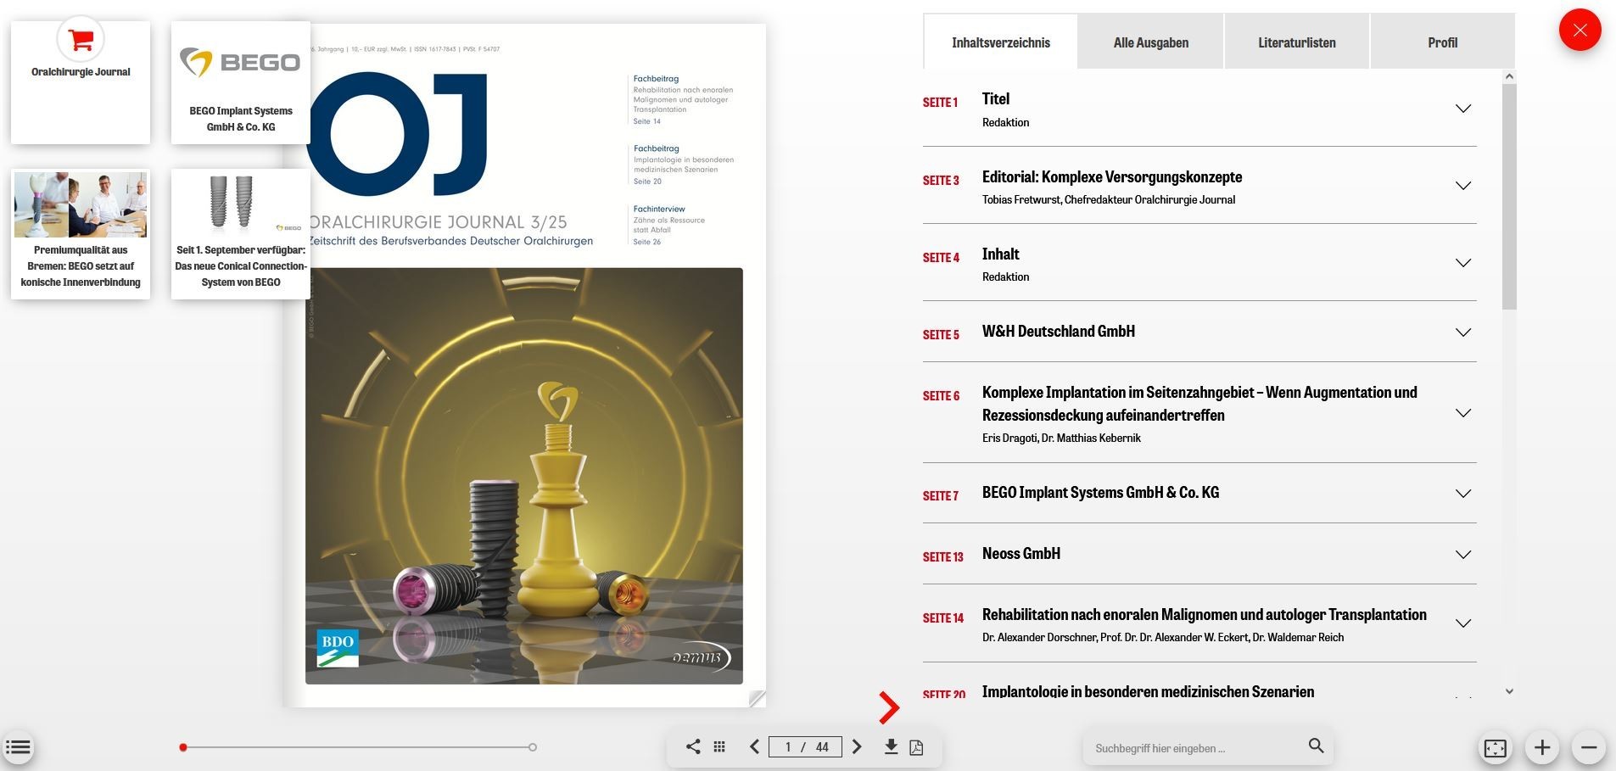
Task: Open Editorial: Komplexe Versorgungskonzepte title
Action: 1112,176
